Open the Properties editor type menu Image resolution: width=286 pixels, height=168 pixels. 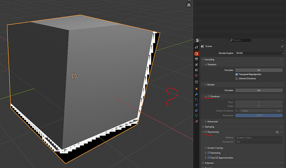click(198, 40)
